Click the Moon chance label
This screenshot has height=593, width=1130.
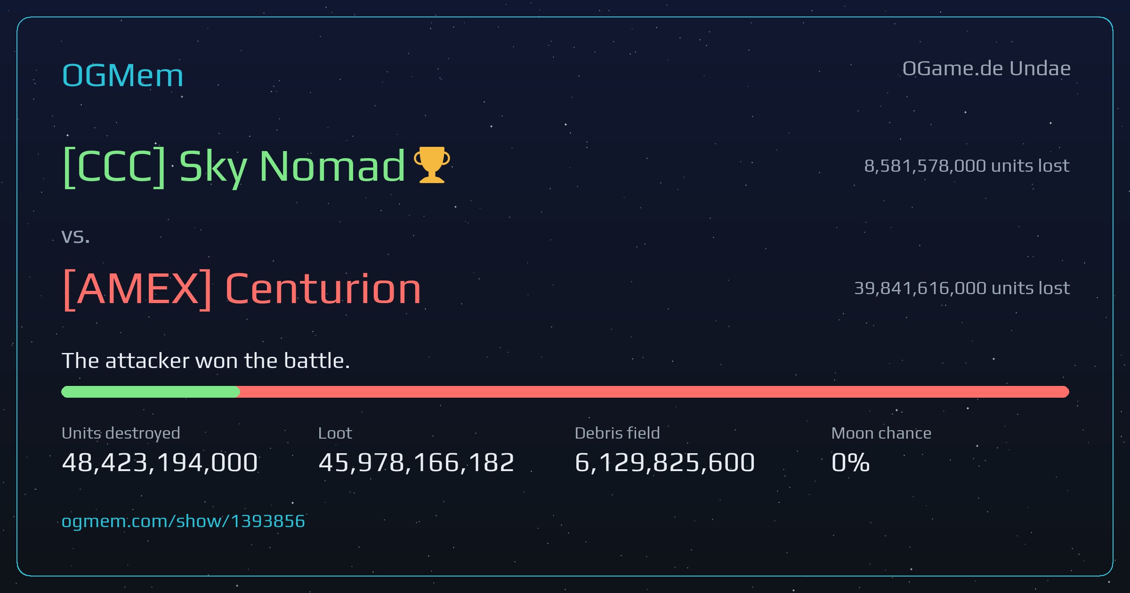point(881,433)
